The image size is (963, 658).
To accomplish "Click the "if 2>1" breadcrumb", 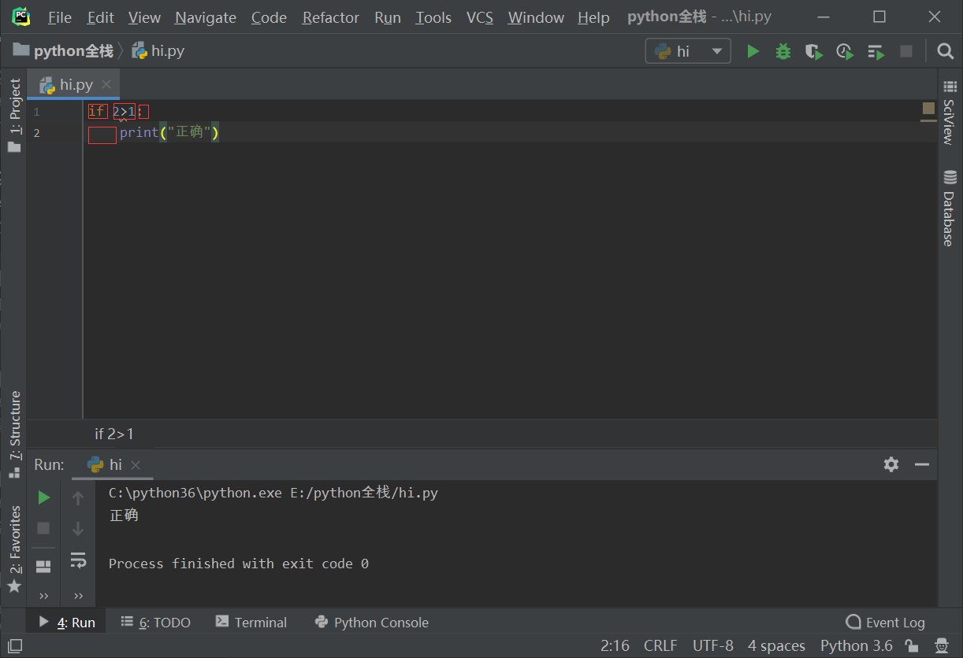I will 114,434.
